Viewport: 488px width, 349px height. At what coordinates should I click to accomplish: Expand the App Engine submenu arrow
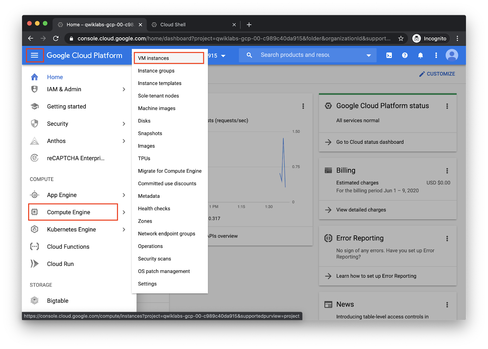(124, 195)
